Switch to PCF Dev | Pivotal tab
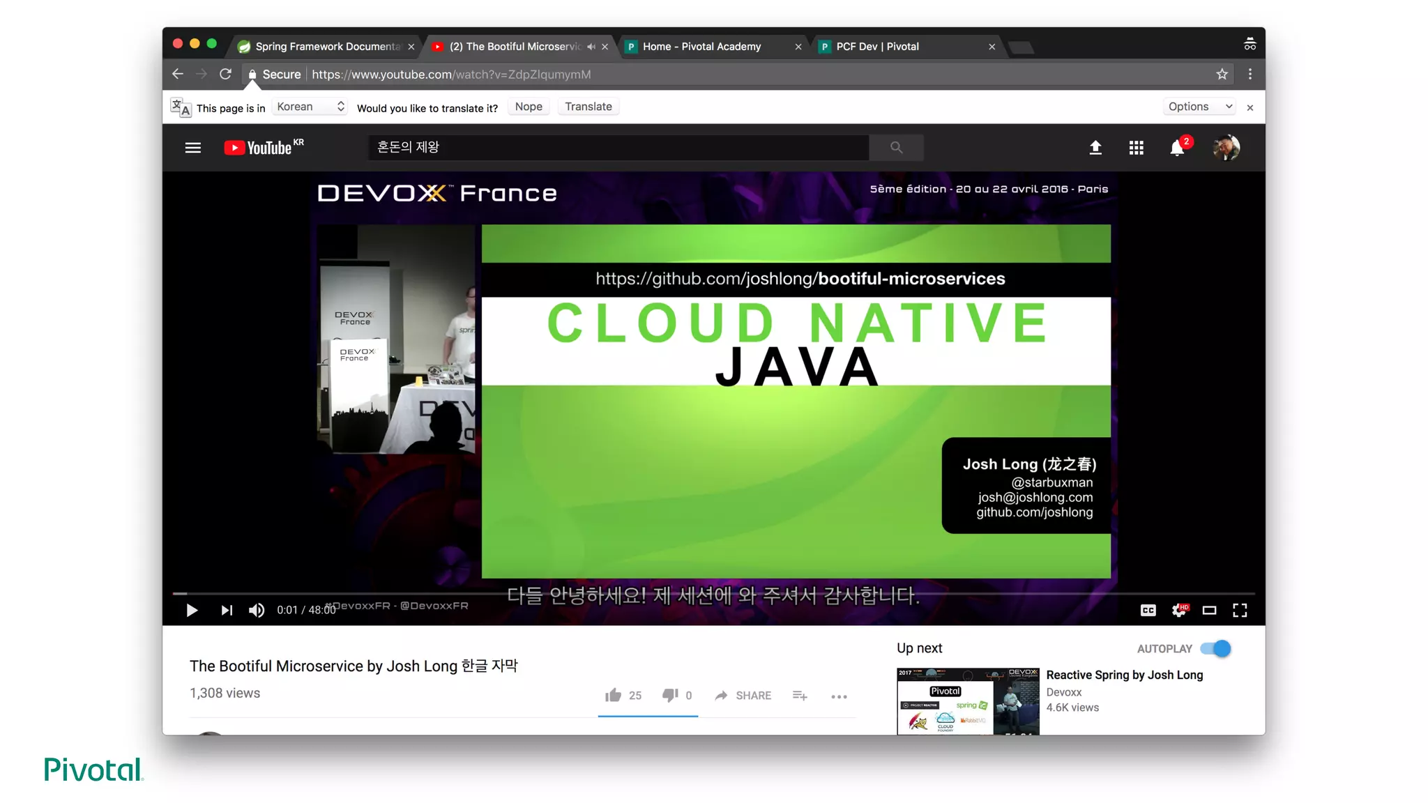Screen dimensions: 1428x803 (879, 47)
